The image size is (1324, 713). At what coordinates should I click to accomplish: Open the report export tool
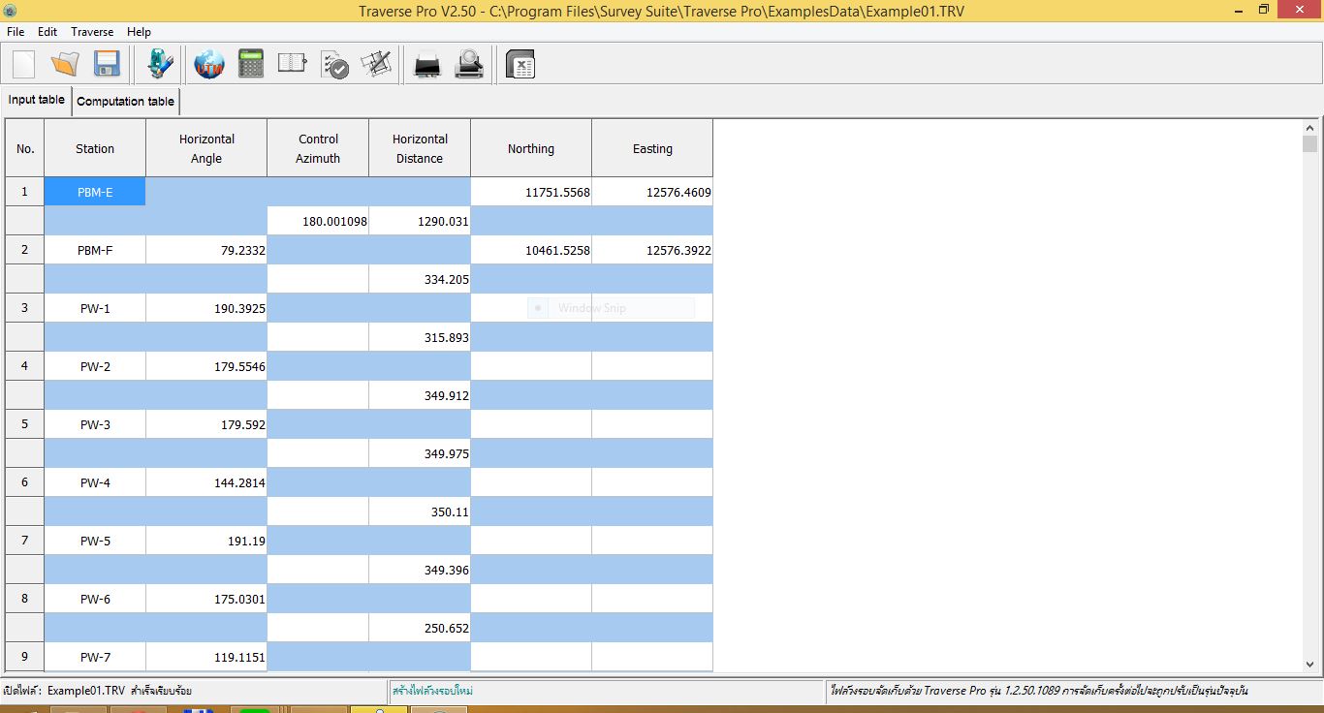(x=521, y=63)
